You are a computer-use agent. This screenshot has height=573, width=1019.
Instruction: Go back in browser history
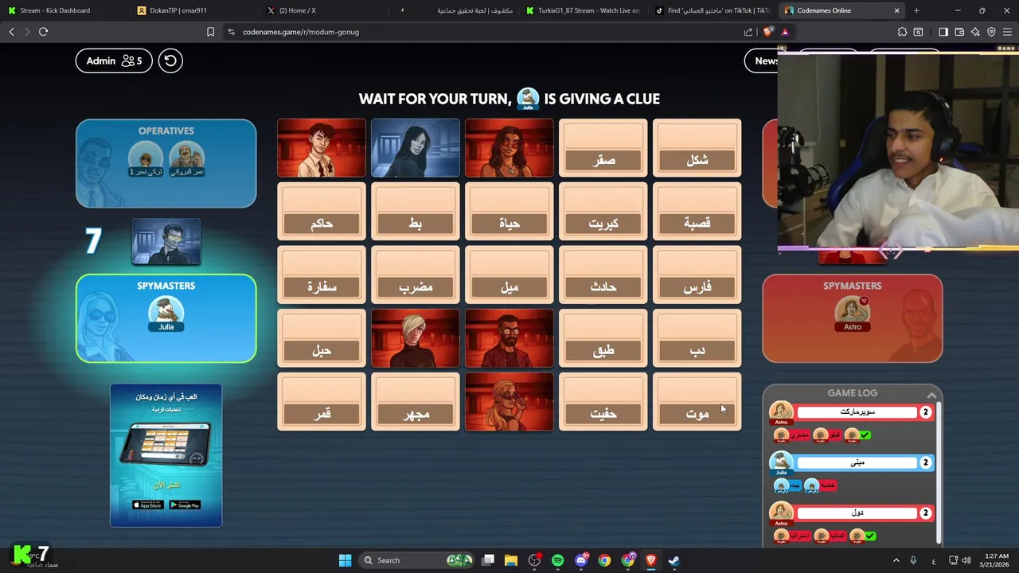click(x=12, y=32)
